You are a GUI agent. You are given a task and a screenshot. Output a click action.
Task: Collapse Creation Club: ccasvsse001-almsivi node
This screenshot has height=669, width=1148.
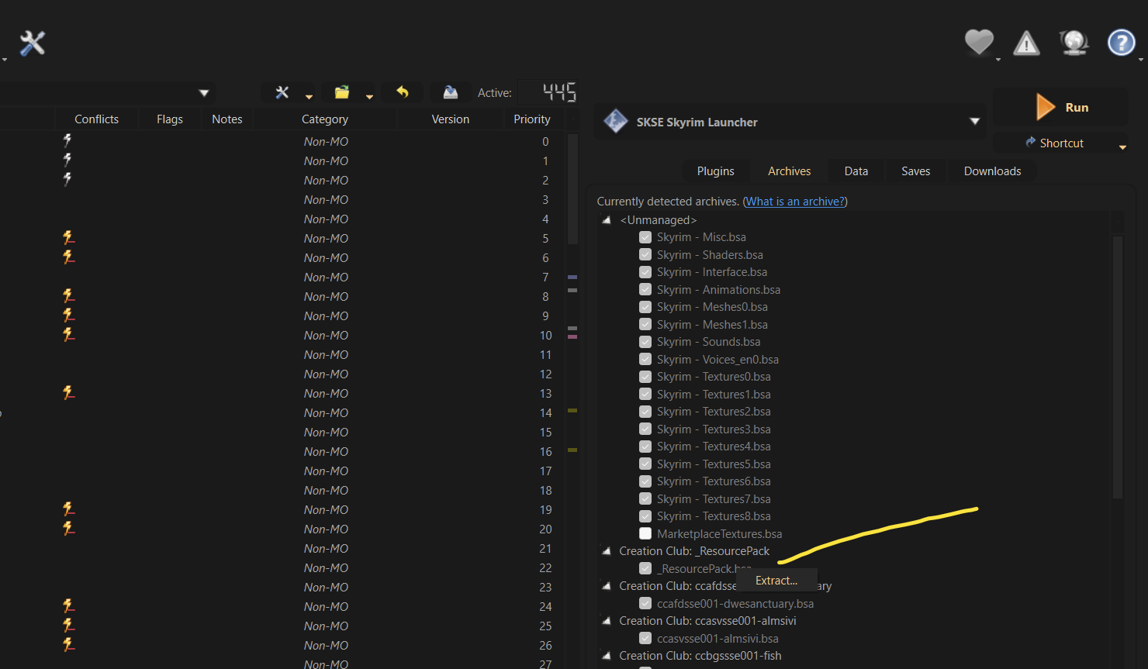[x=607, y=621]
